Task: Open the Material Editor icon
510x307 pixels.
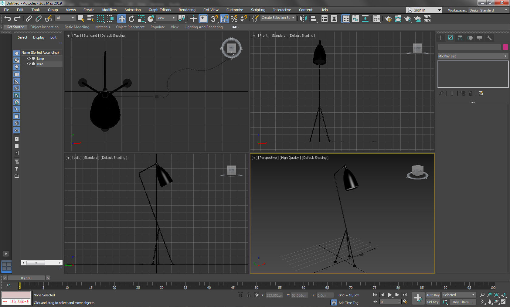Action: pos(377,19)
